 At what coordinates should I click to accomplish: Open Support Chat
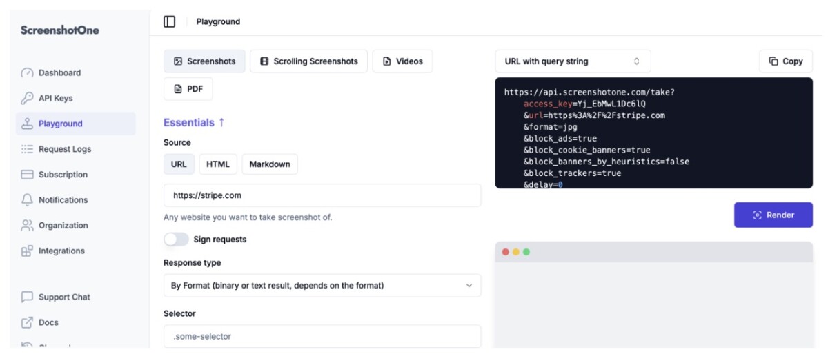pyautogui.click(x=64, y=297)
